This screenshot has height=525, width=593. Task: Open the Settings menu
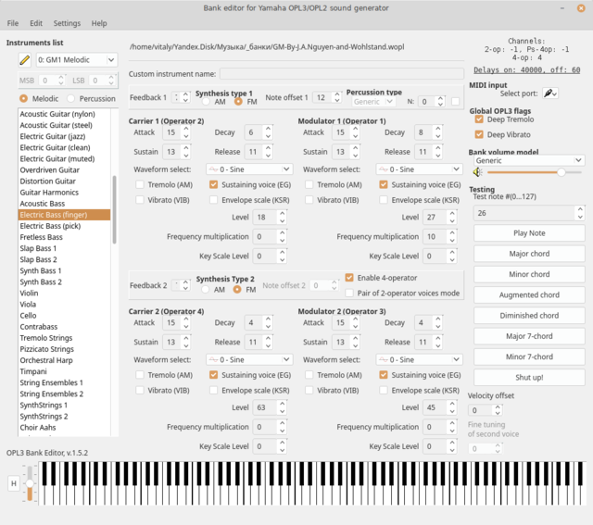67,23
